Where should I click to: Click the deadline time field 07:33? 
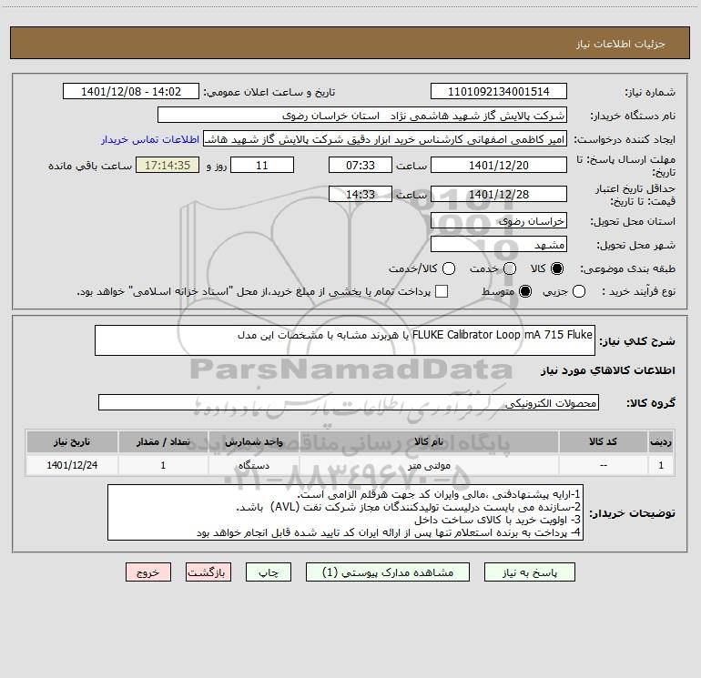(361, 165)
